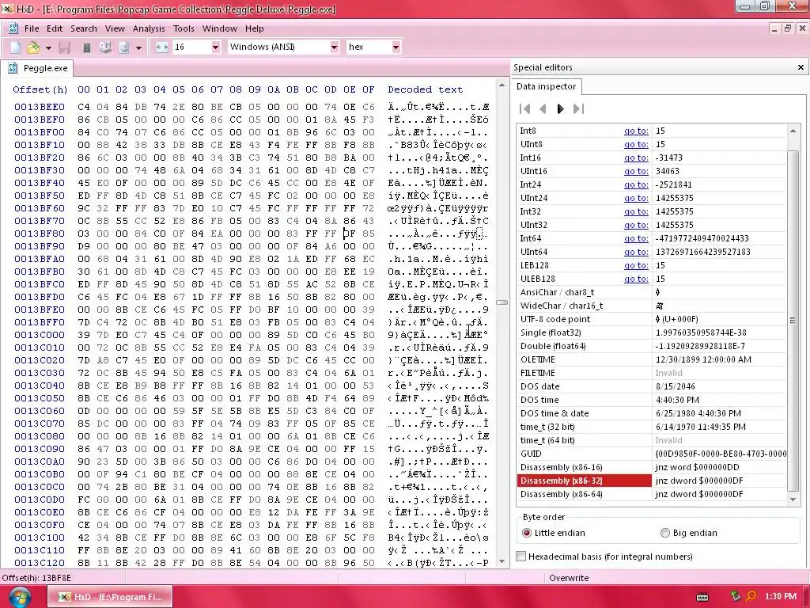Click the Open disk image icon

pyautogui.click(x=124, y=47)
